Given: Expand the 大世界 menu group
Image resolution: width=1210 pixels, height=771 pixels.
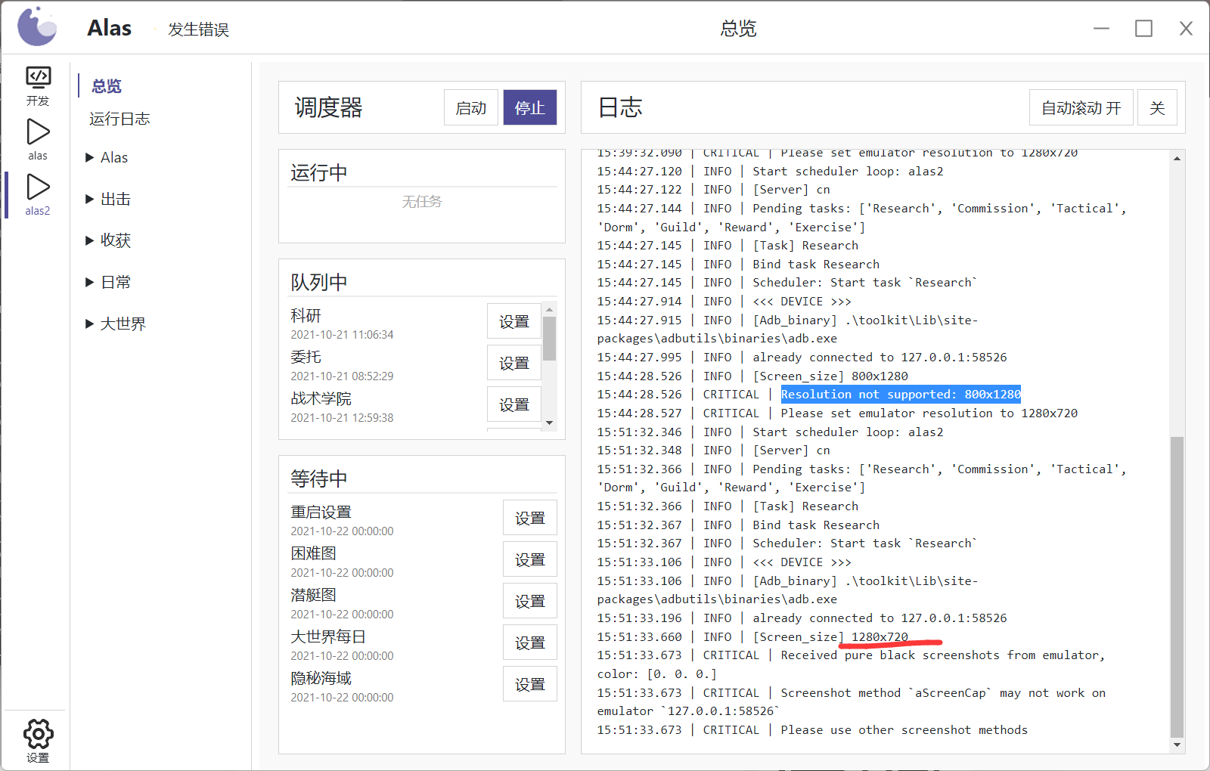Looking at the screenshot, I should (x=116, y=324).
